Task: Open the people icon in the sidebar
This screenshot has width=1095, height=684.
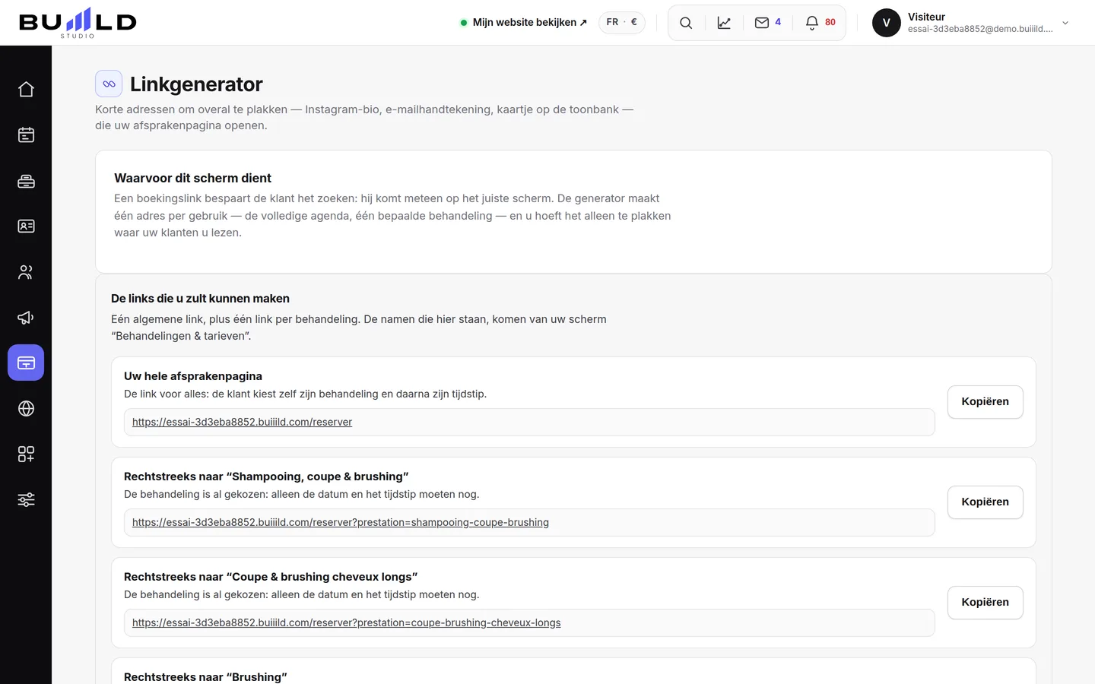Action: coord(26,272)
